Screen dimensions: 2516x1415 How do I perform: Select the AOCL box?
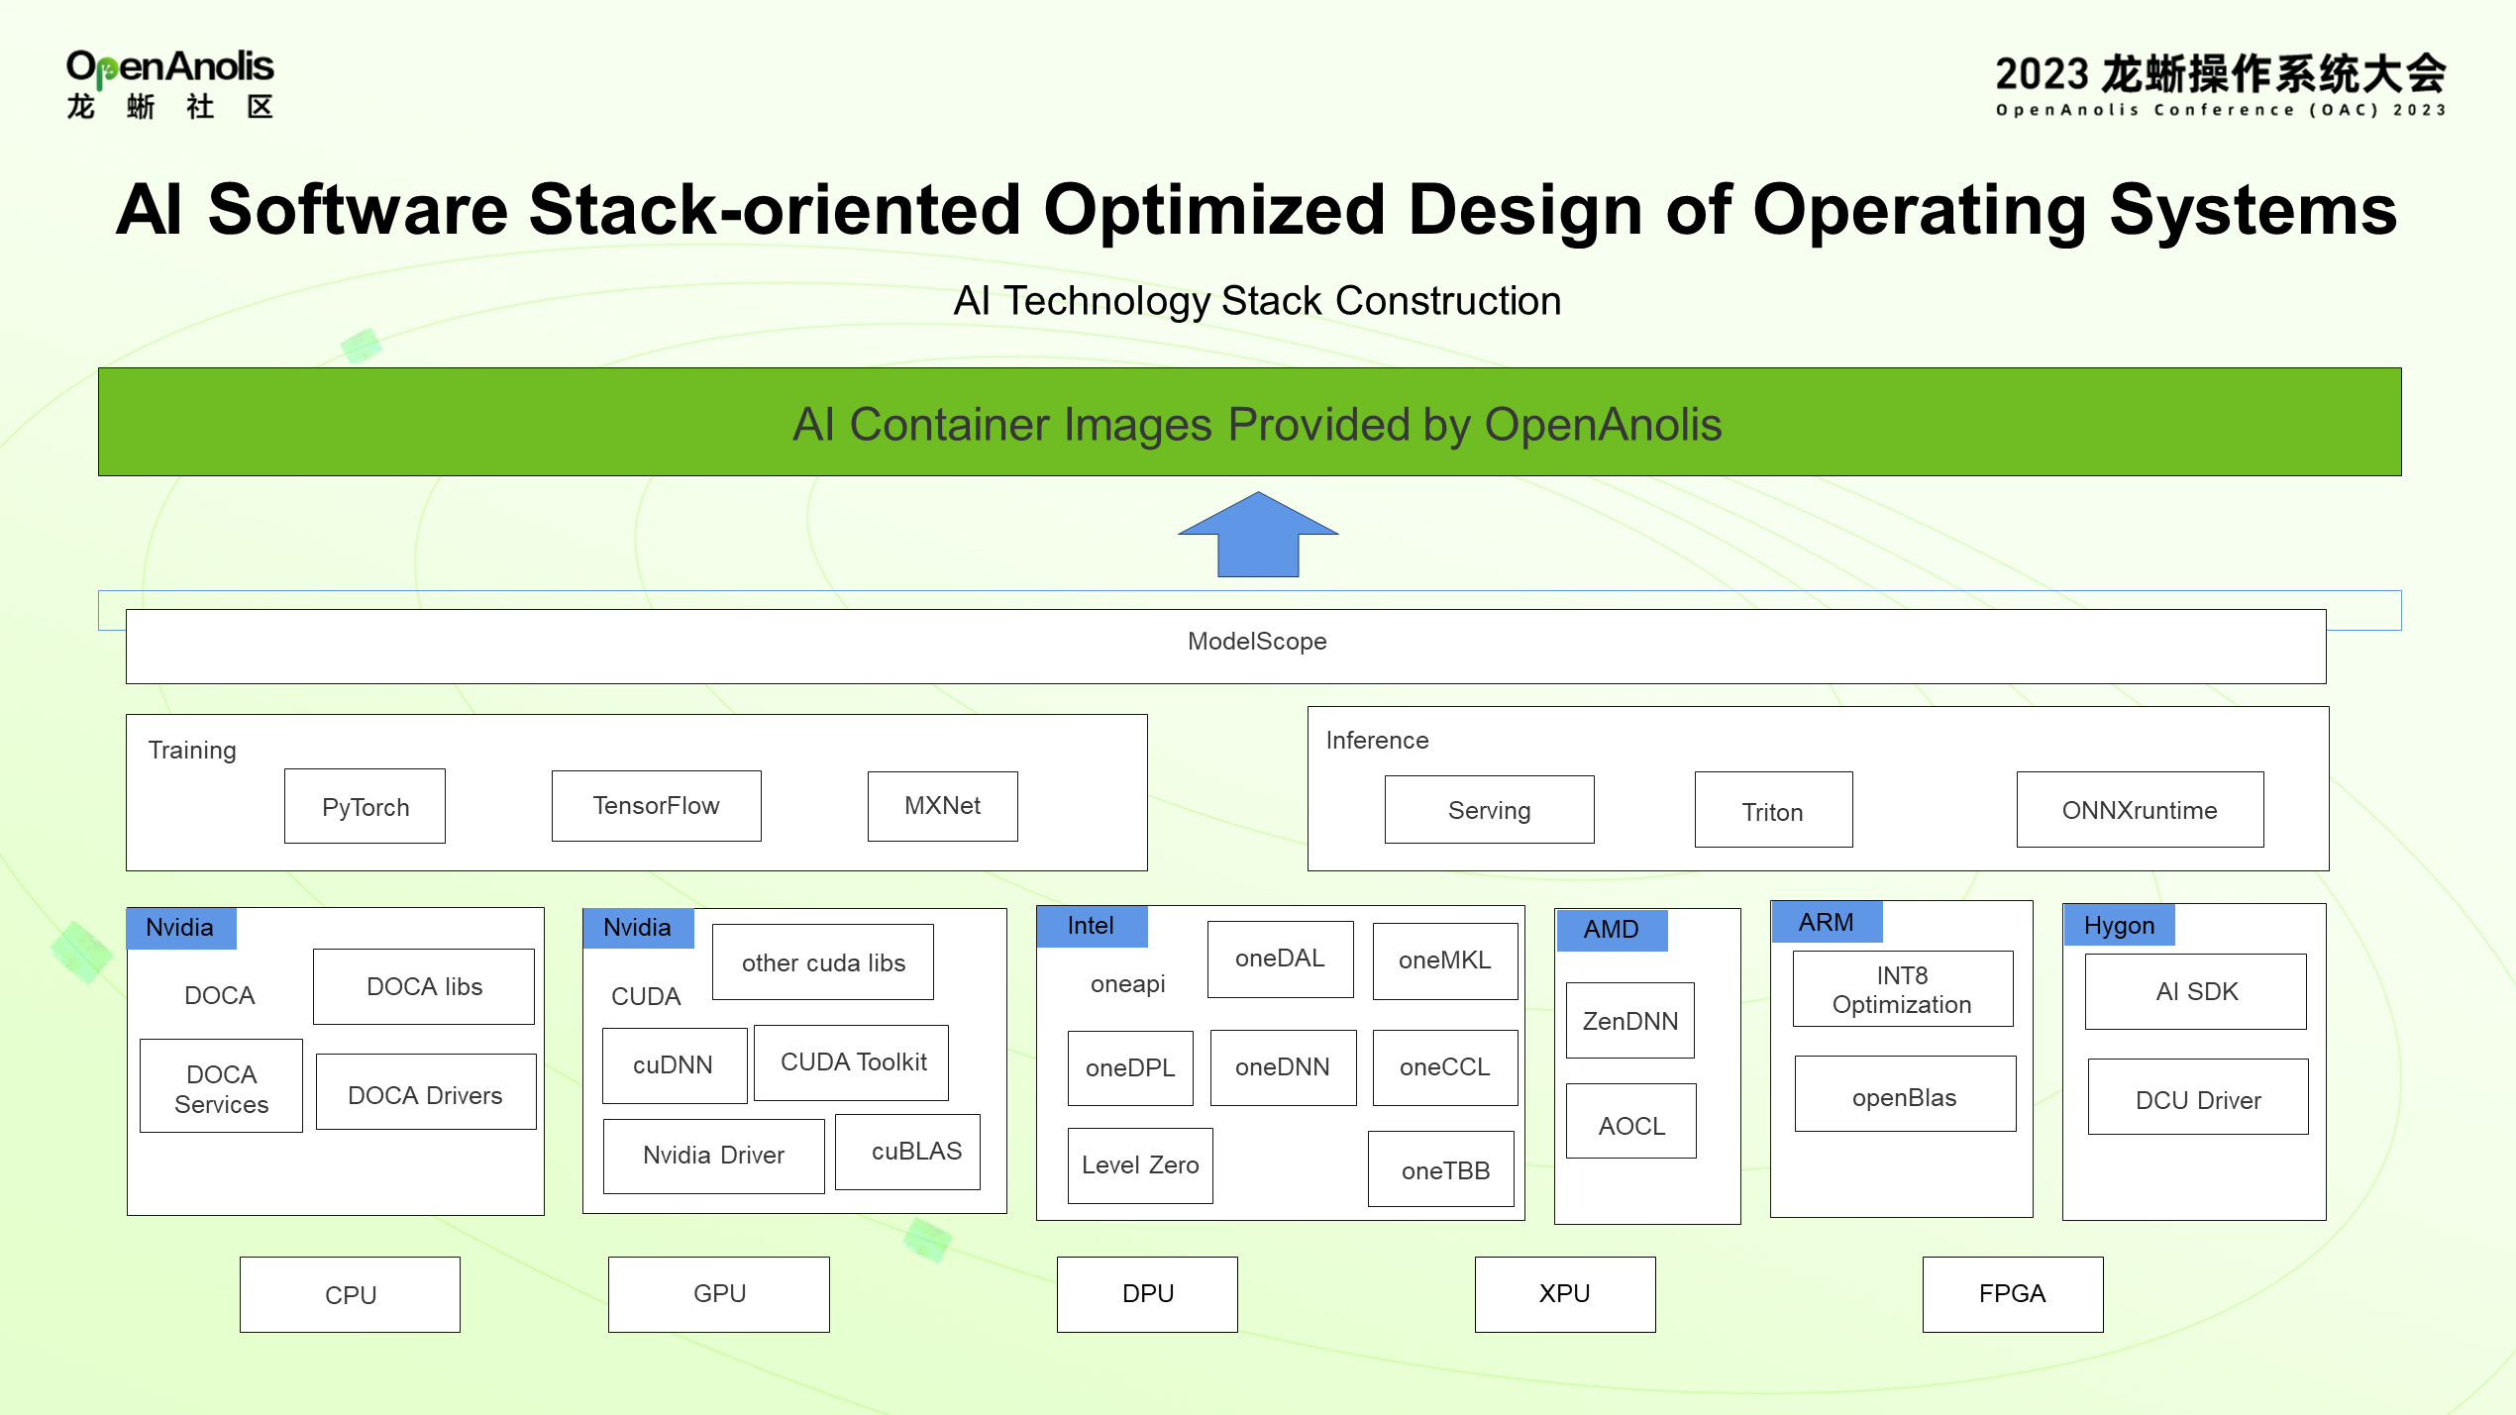pos(1631,1122)
